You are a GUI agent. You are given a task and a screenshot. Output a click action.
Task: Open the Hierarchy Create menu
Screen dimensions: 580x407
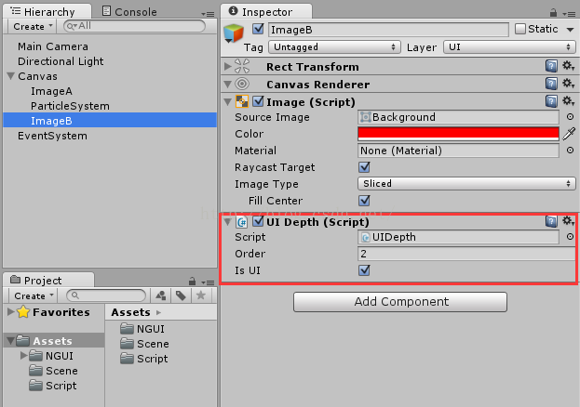point(32,26)
